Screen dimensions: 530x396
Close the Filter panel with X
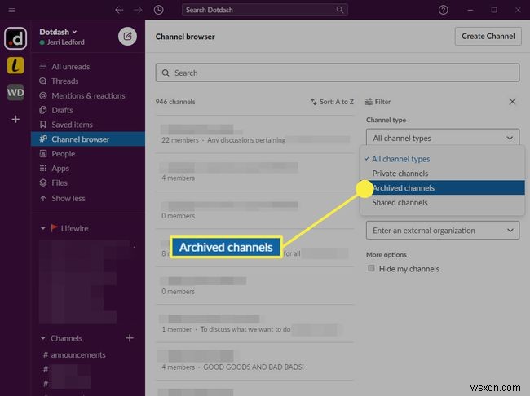[x=512, y=102]
